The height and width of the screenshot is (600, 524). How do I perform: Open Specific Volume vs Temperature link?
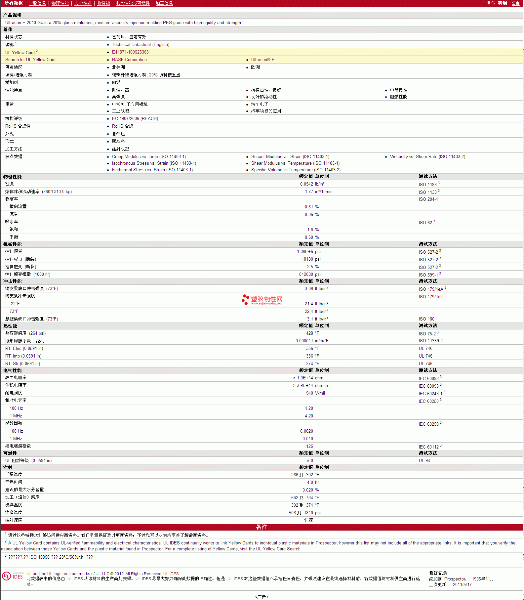[x=296, y=170]
